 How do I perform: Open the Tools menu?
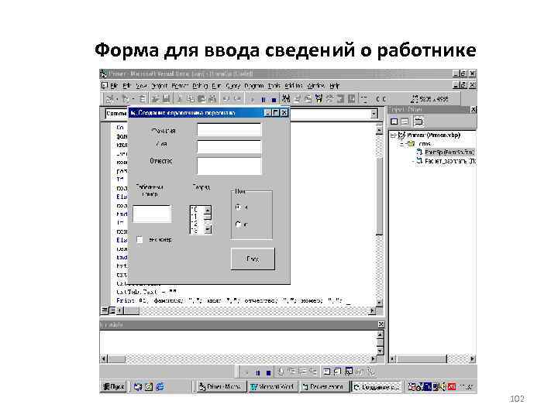click(x=274, y=86)
